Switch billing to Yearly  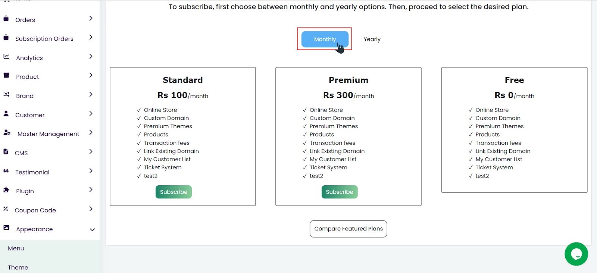[x=372, y=39]
